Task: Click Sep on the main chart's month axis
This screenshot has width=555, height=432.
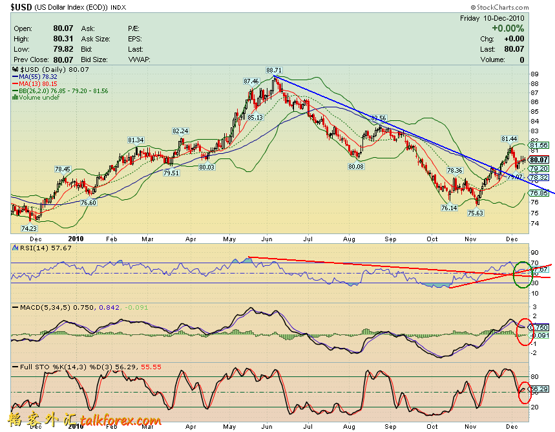Action: 390,239
